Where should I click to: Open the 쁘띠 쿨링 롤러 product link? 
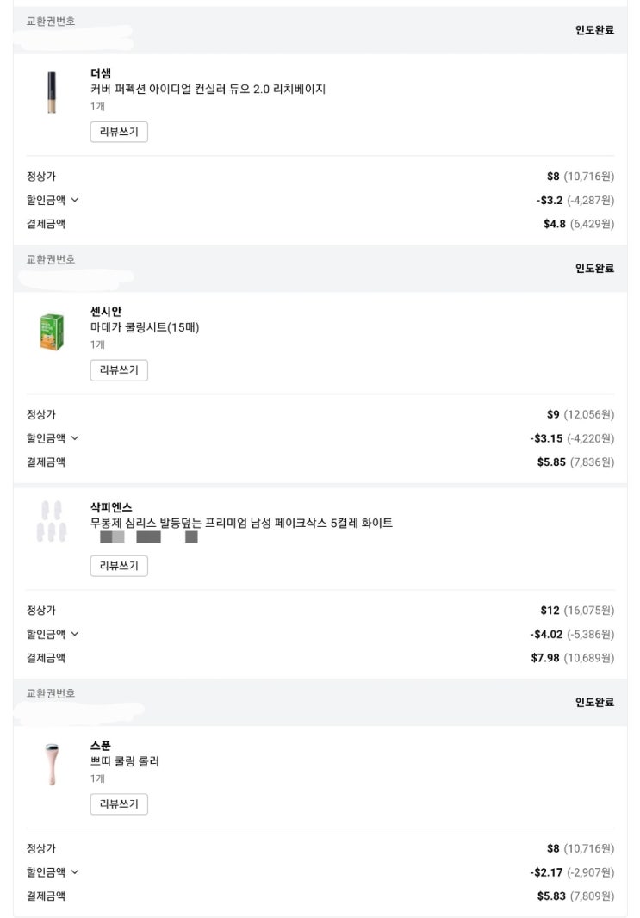click(125, 761)
